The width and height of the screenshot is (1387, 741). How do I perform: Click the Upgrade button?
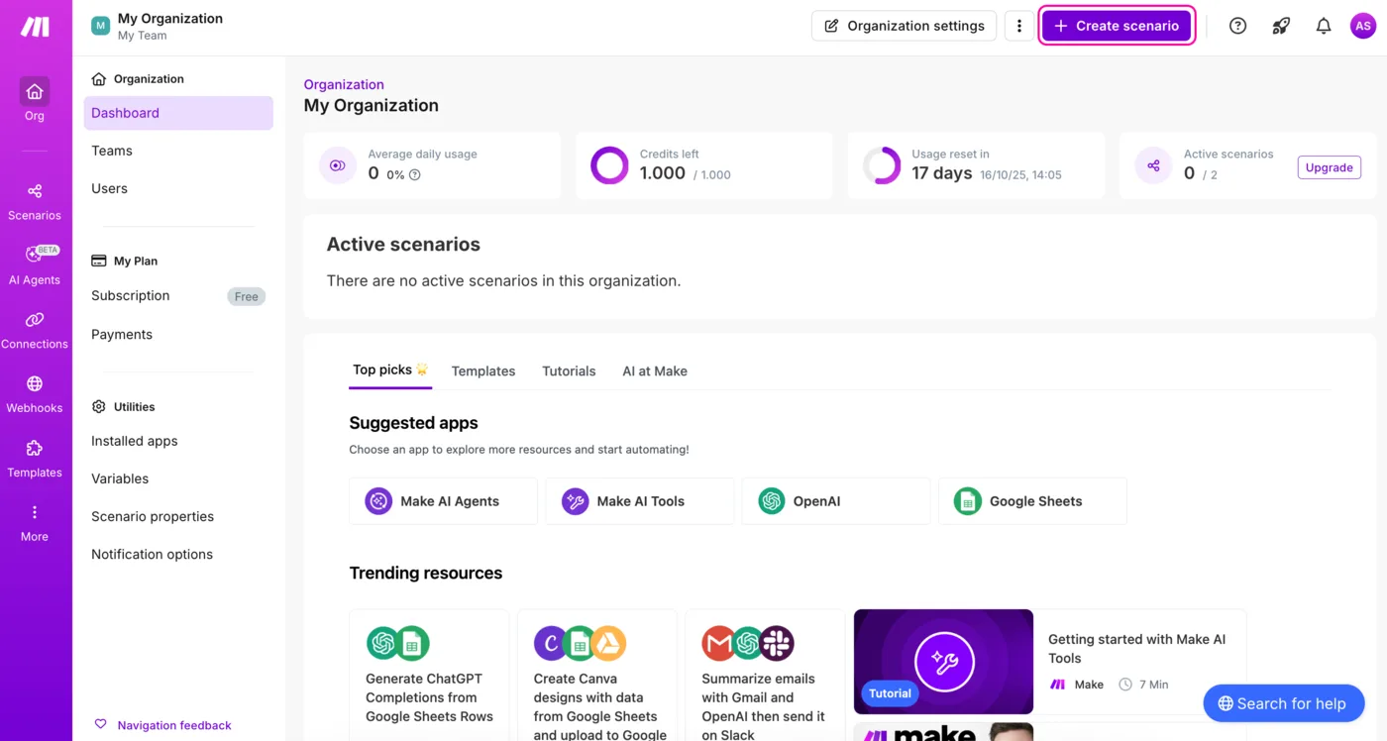tap(1329, 167)
